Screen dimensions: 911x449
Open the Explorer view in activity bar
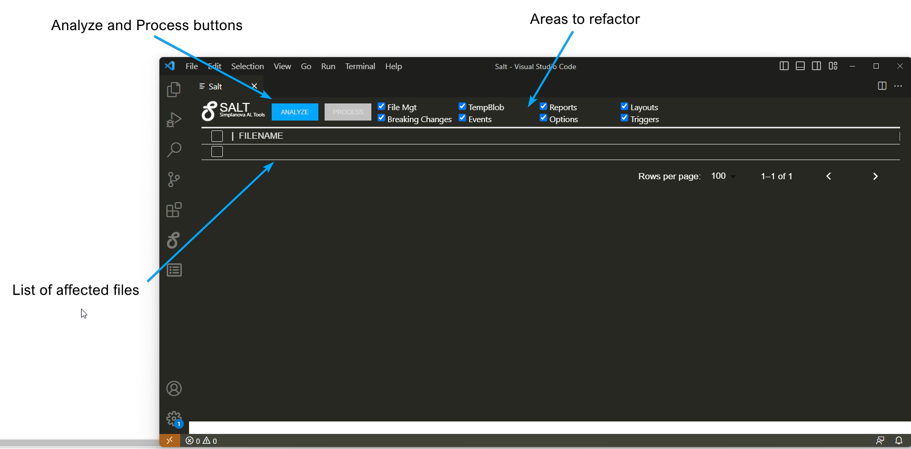pos(174,89)
